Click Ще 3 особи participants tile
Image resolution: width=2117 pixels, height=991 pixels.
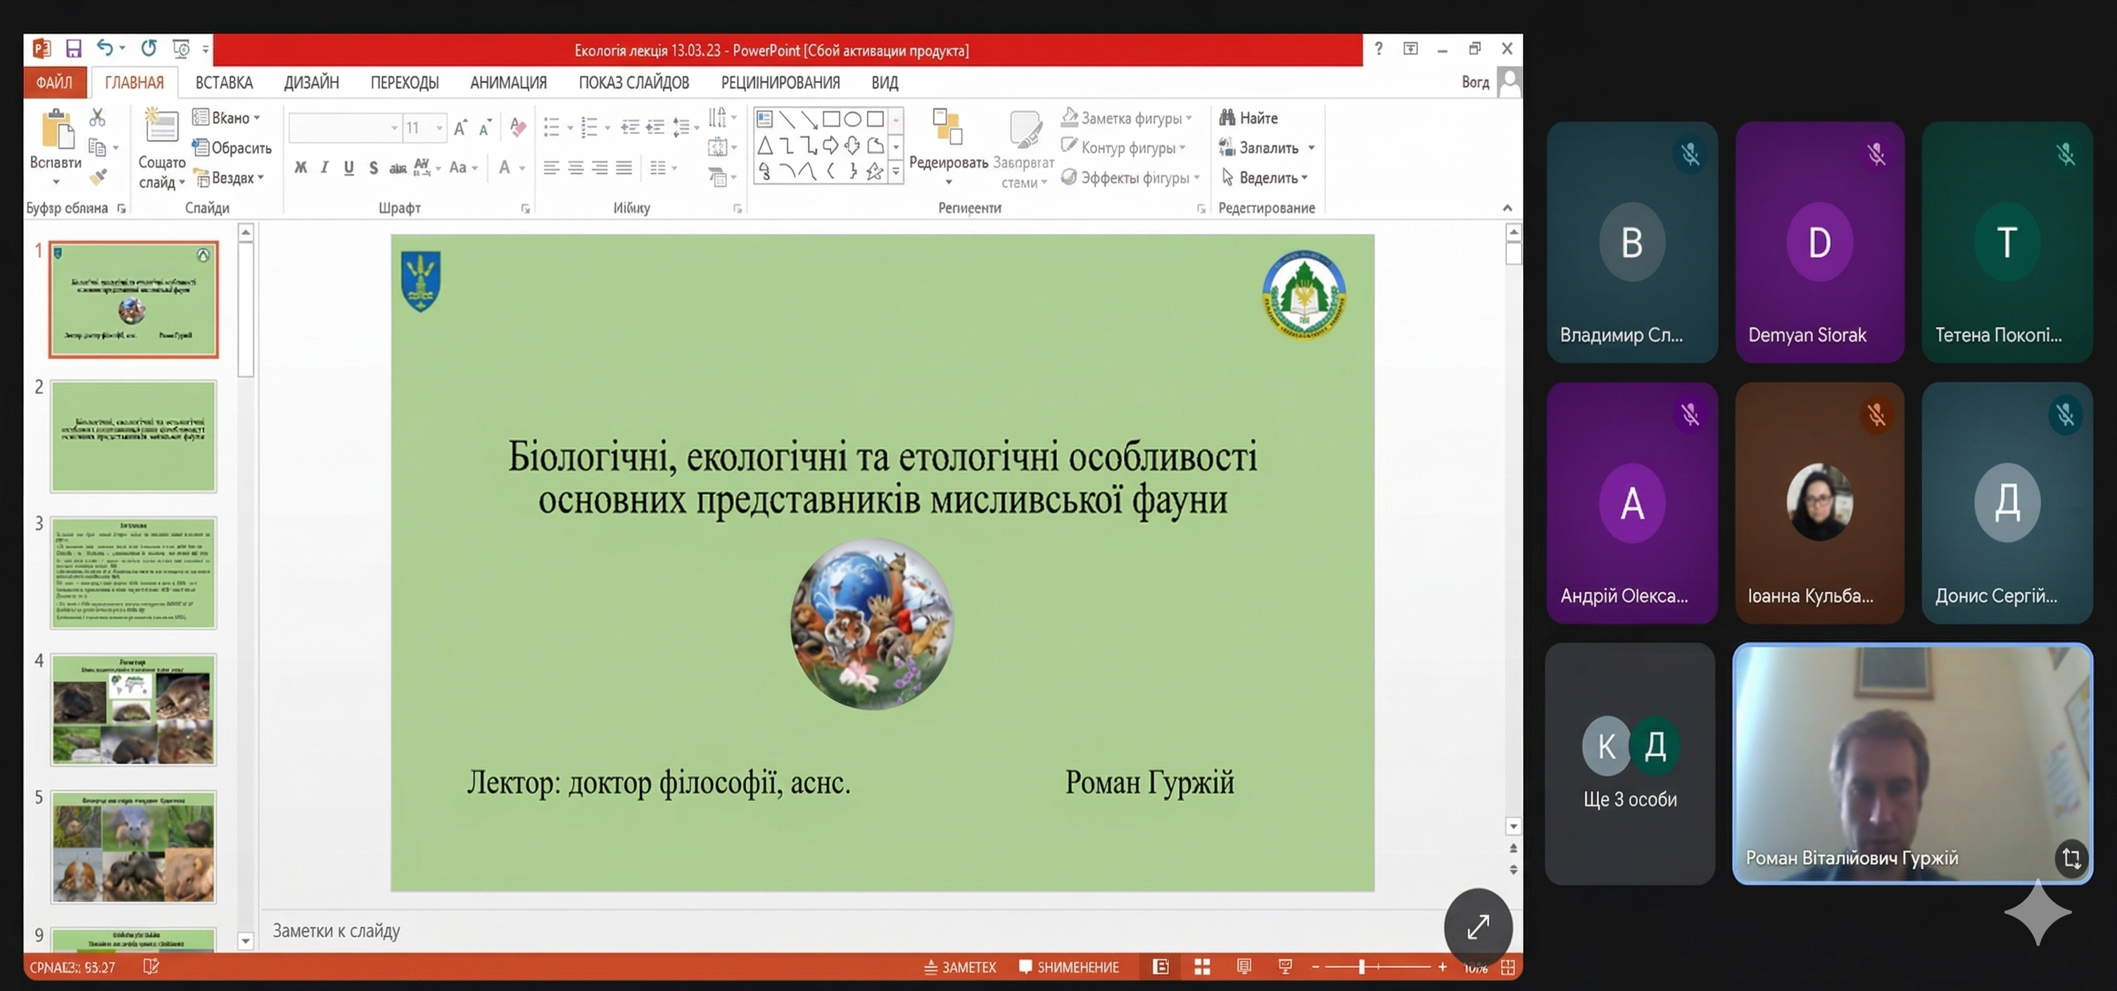coord(1630,764)
